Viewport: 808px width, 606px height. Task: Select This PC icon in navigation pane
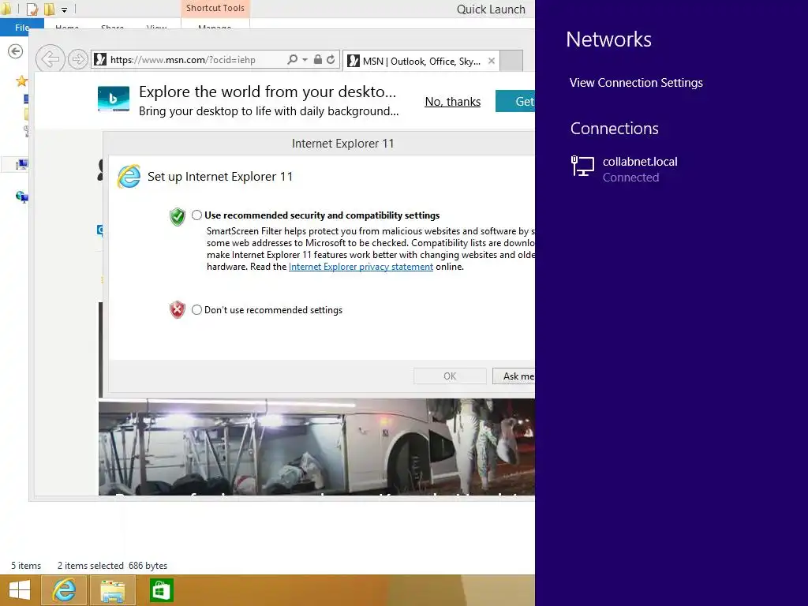coord(21,164)
